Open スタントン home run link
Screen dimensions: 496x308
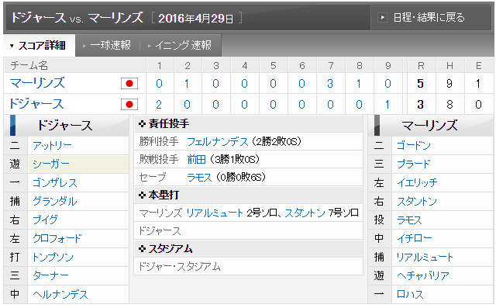click(x=305, y=213)
